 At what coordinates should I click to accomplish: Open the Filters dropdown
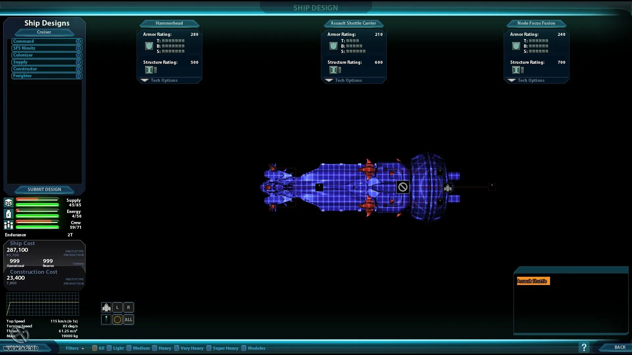75,348
